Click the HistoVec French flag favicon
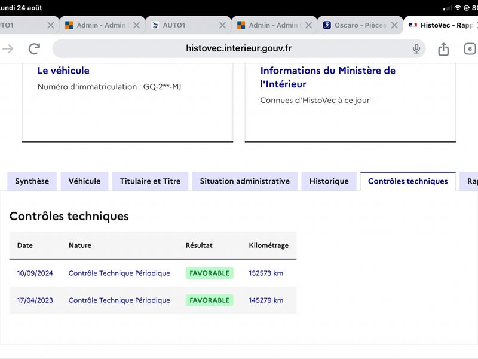The image size is (478, 359). pos(413,25)
